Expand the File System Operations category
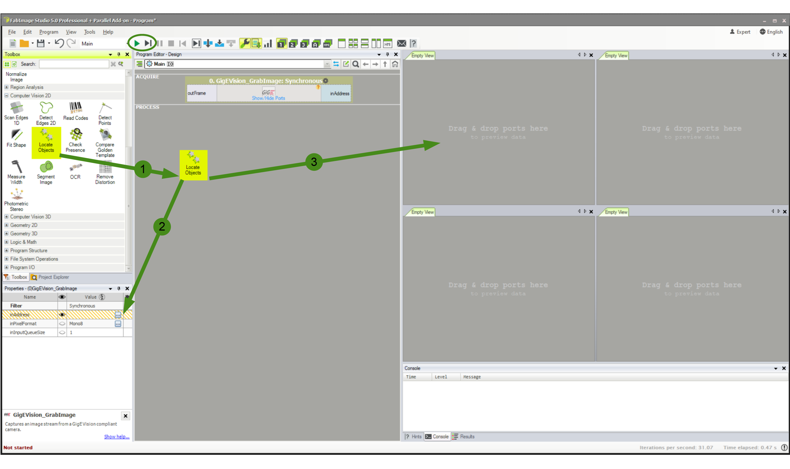The image size is (790, 469). click(x=6, y=259)
